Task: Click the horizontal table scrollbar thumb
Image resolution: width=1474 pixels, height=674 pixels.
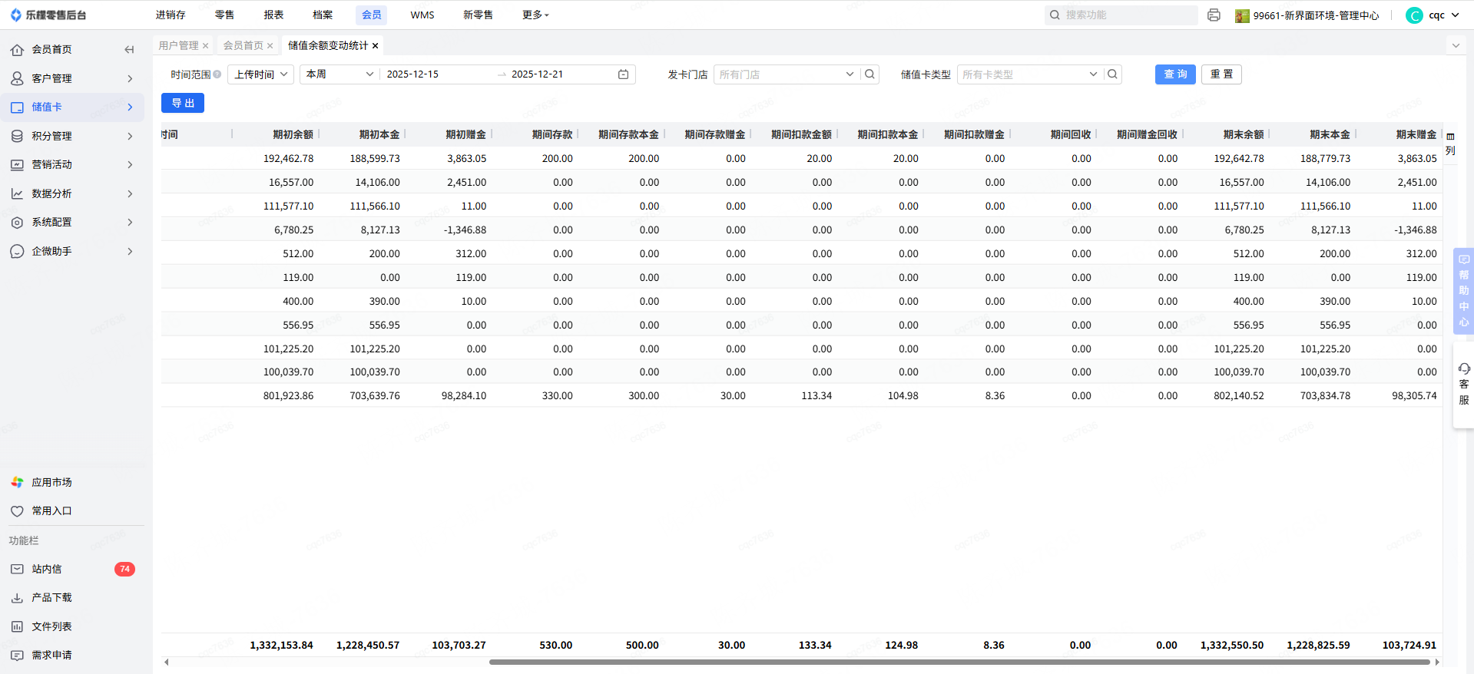Action: point(959,662)
